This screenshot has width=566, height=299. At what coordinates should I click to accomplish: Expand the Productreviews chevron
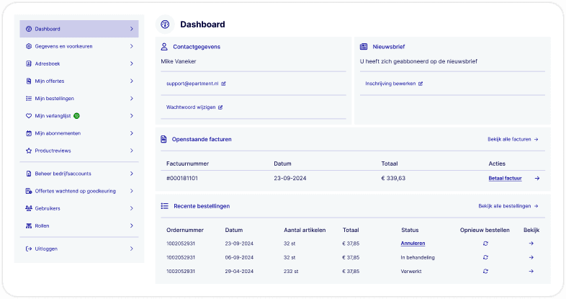[131, 151]
